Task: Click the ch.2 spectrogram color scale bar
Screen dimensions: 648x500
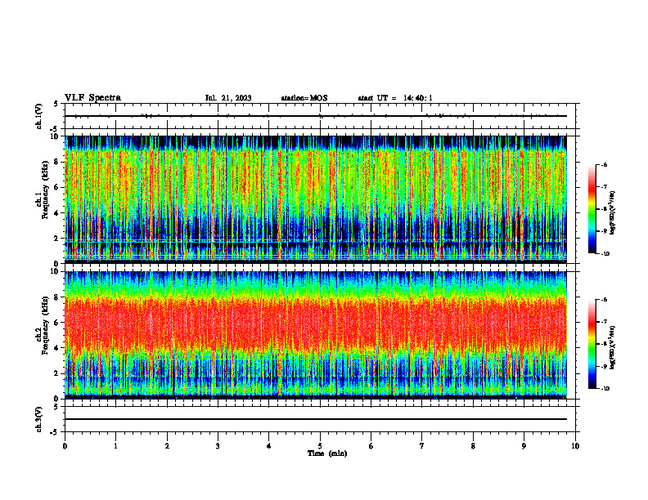Action: click(592, 344)
